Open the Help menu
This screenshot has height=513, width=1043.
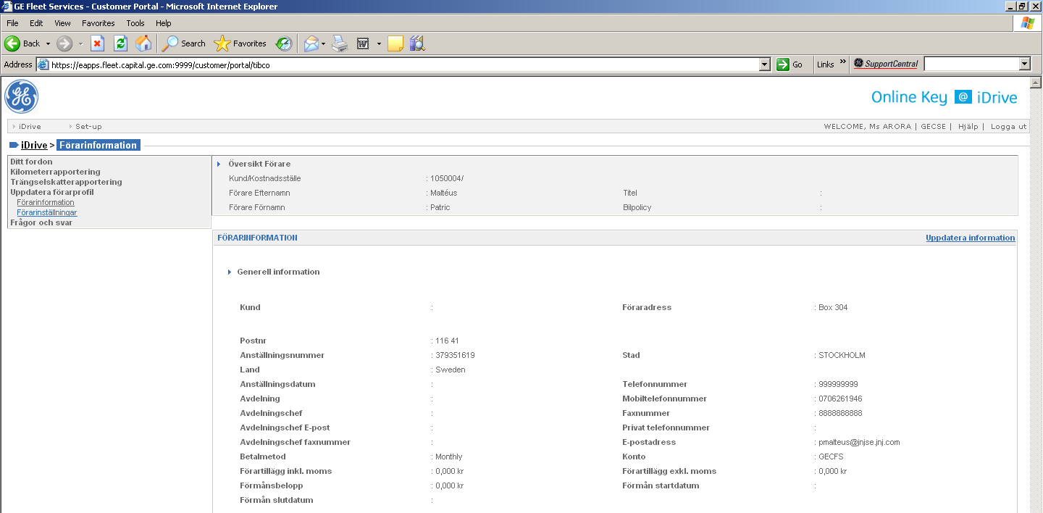tap(164, 23)
